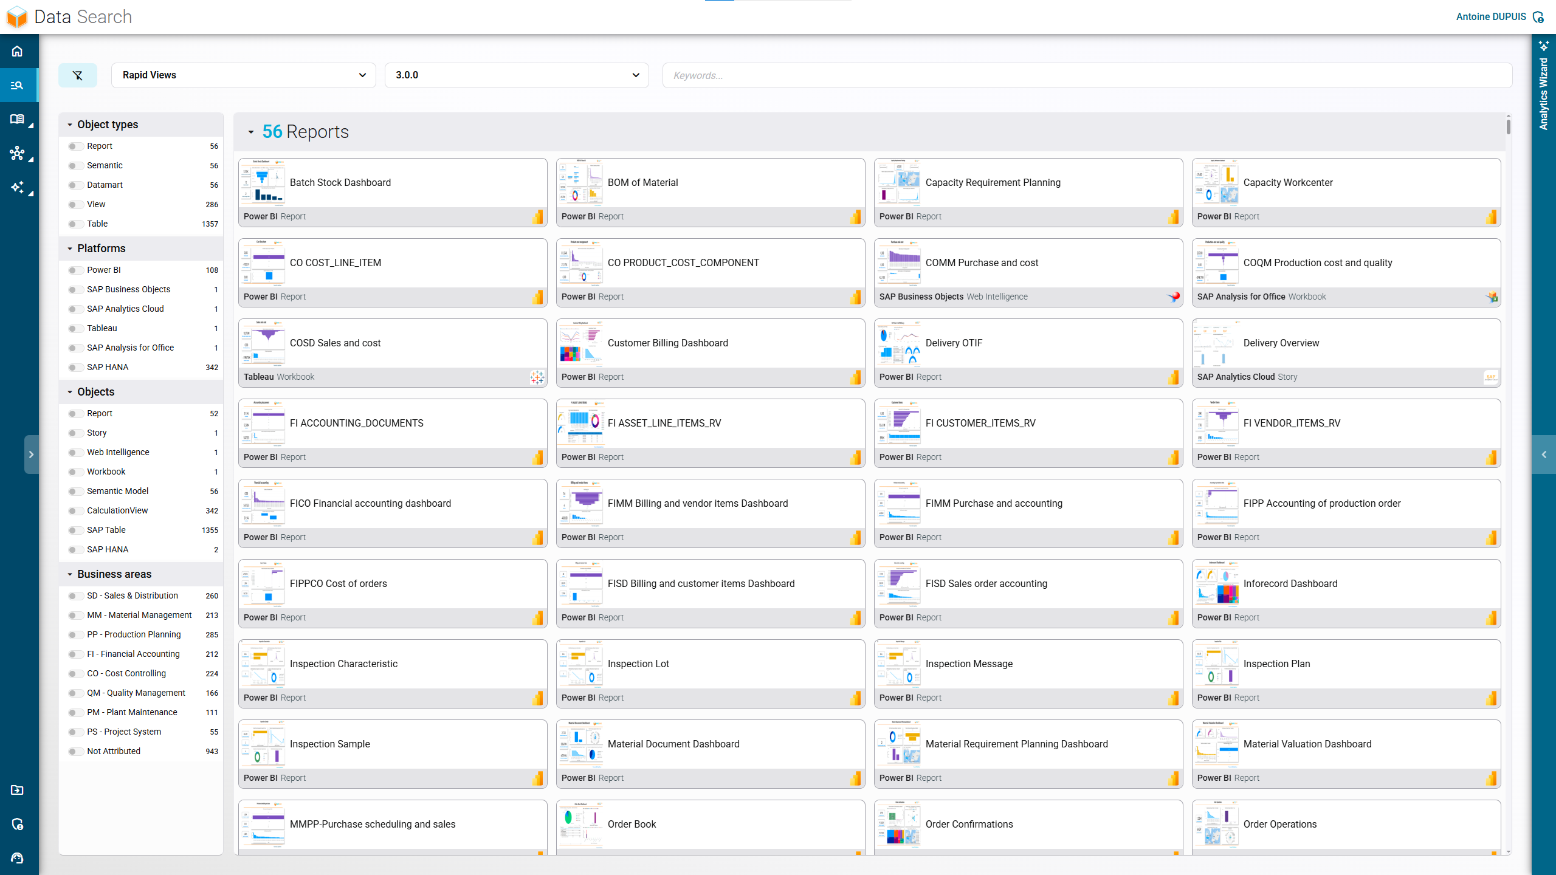
Task: Click the Antoine DUPUIS username
Action: click(1491, 17)
